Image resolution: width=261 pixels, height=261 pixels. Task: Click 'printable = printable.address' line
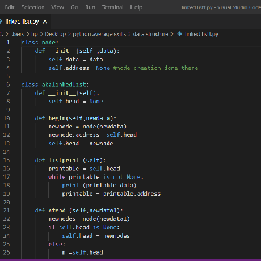coord(111,194)
